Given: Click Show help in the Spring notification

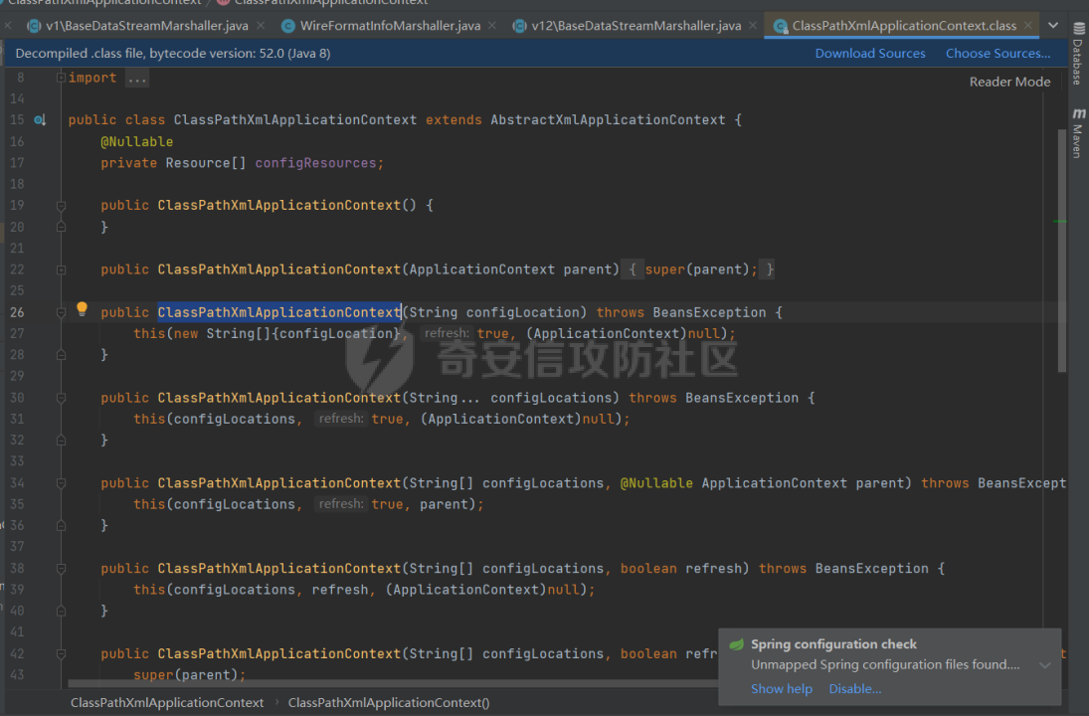Looking at the screenshot, I should (x=781, y=689).
